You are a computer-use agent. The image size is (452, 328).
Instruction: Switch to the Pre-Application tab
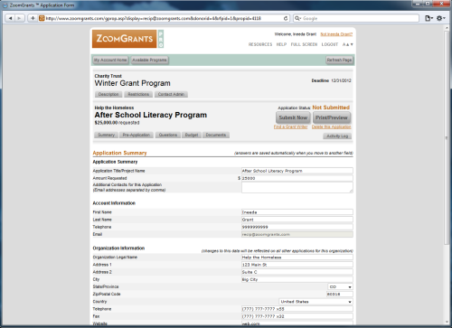[x=137, y=135]
